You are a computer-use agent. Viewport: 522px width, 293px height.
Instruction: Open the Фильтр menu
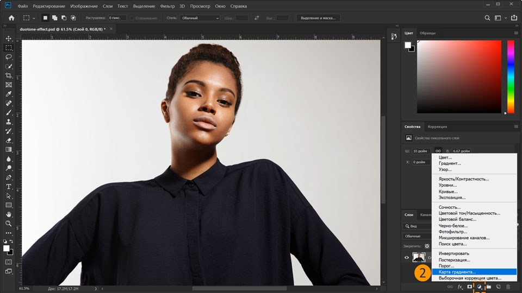167,5
